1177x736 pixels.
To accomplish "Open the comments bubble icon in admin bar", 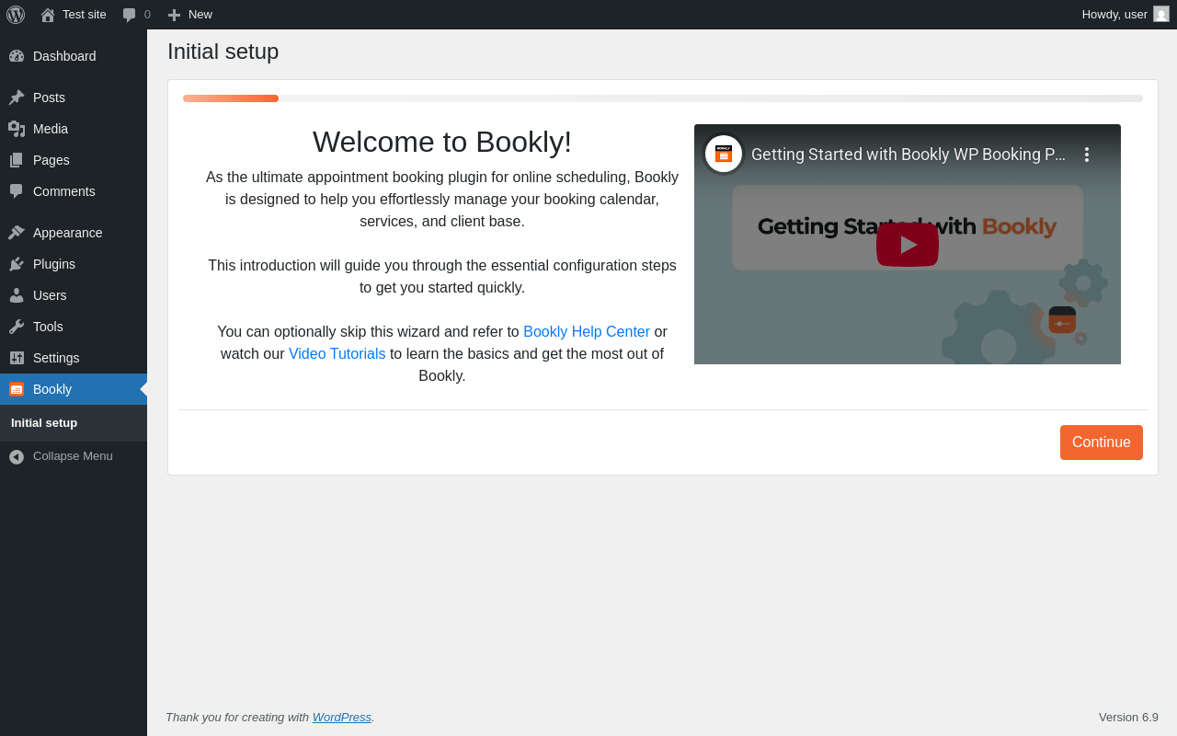I will tap(130, 15).
